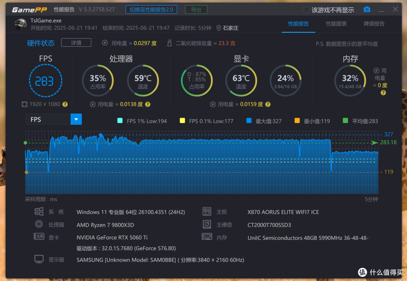Screen dimensions: 407x281
Task: Click the GamePP logo
Action: tap(29, 10)
